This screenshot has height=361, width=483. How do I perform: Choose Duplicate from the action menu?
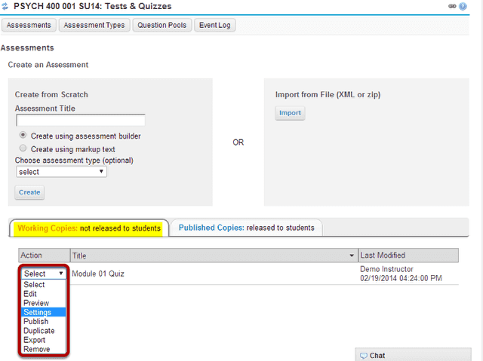(x=44, y=331)
